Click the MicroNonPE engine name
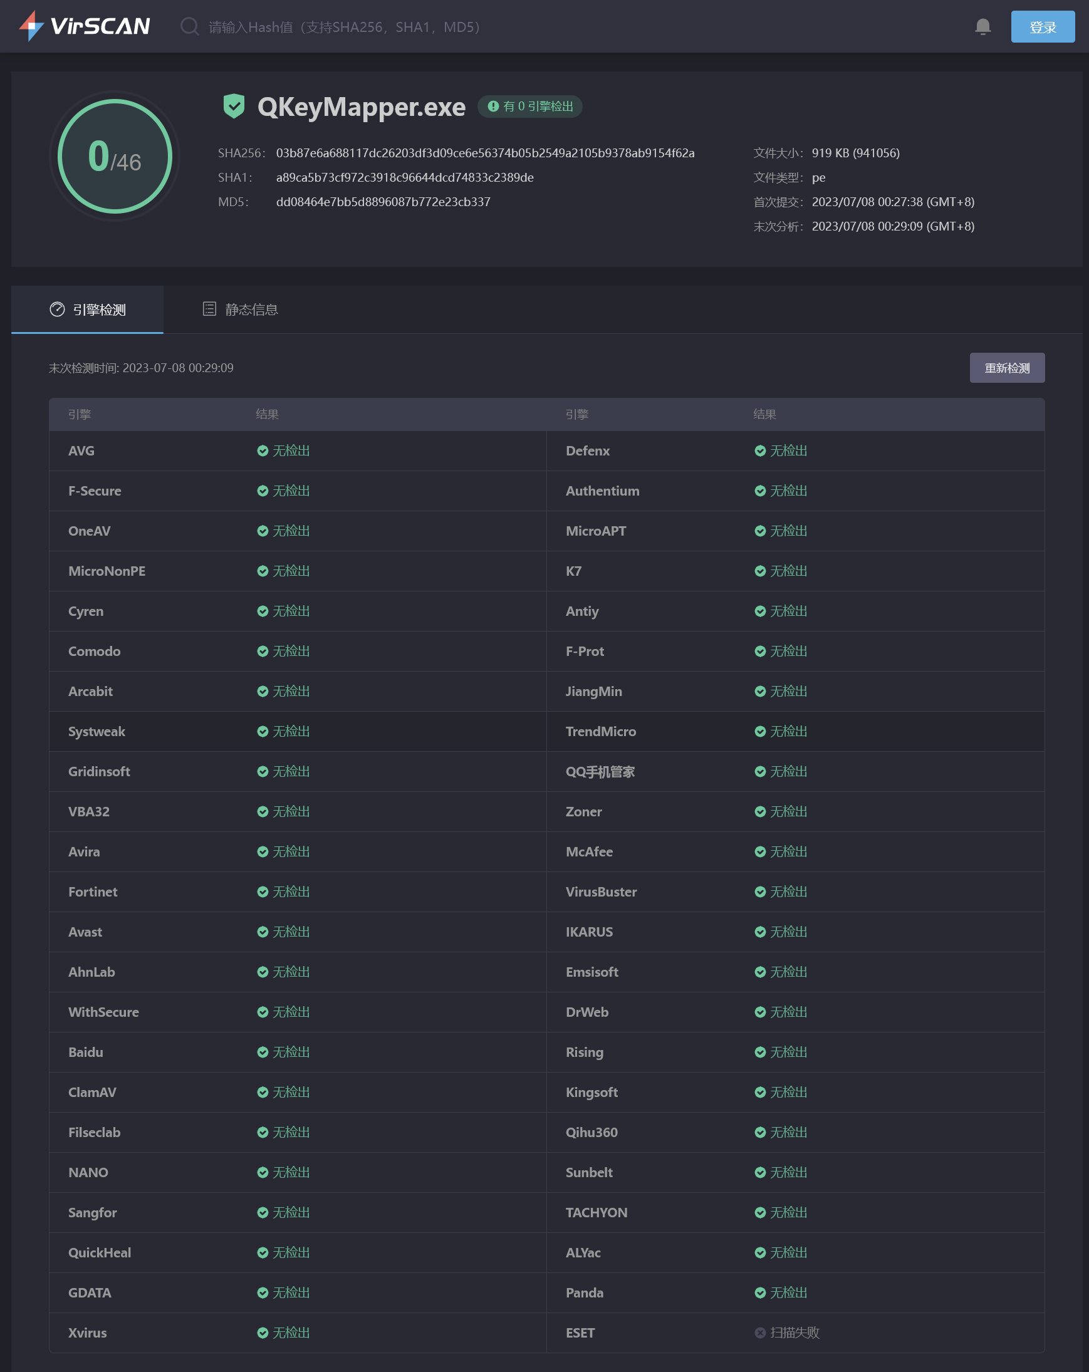This screenshot has width=1089, height=1372. click(x=107, y=571)
